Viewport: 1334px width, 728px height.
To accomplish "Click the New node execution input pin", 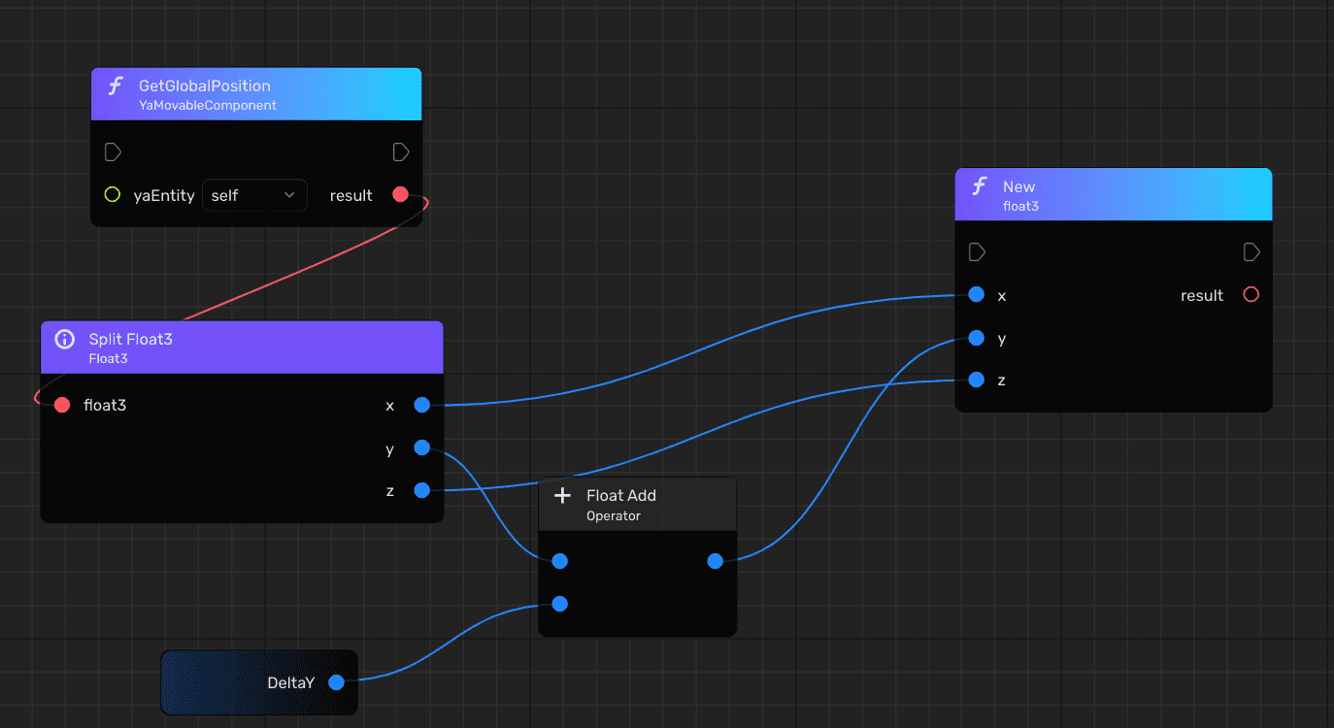I will pos(978,252).
